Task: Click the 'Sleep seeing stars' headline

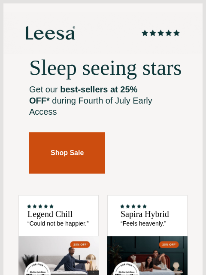Action: 106,68
